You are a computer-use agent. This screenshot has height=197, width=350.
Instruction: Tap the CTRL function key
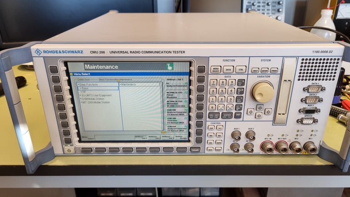[241, 70]
